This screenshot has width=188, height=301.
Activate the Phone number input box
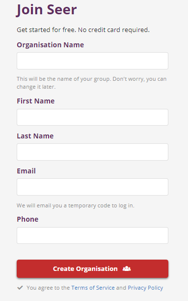[92, 235]
